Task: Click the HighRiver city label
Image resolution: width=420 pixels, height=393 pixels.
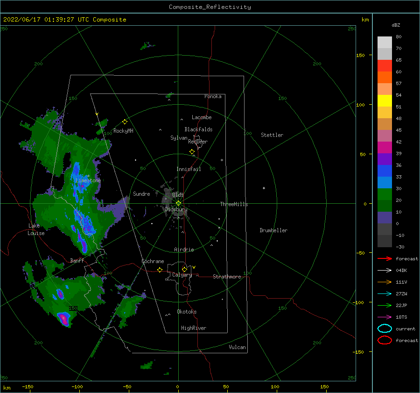Action: click(193, 328)
